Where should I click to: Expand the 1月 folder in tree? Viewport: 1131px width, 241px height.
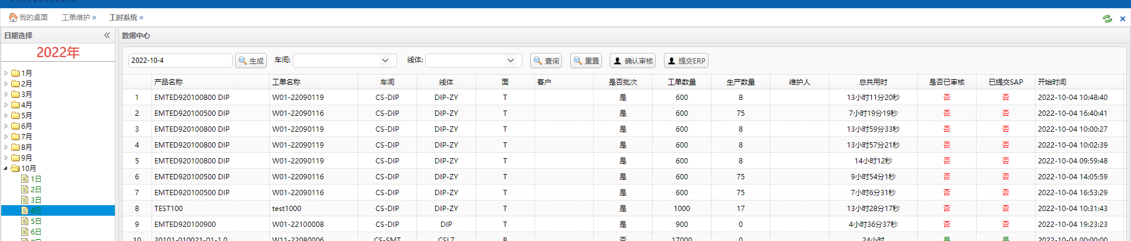6,73
